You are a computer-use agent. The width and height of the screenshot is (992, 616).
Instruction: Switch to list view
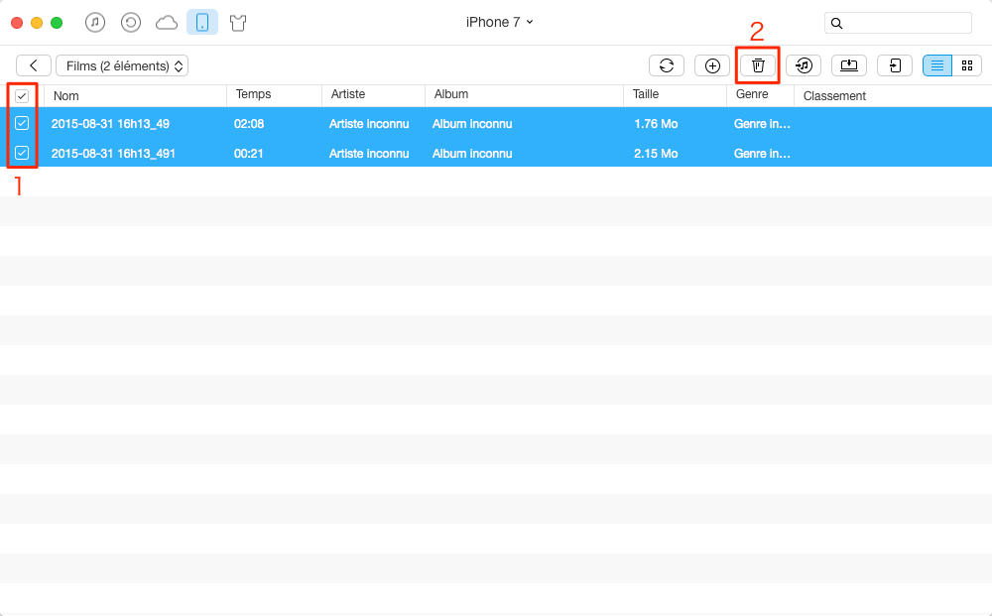click(x=937, y=65)
